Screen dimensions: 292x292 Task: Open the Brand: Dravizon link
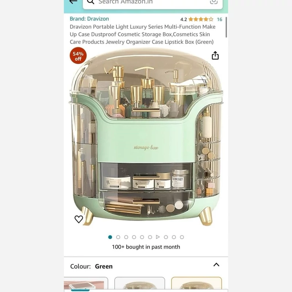[x=89, y=19]
